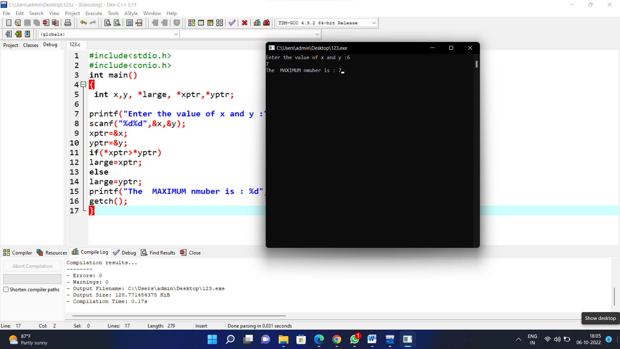Click the Close button in bottom panel
The height and width of the screenshot is (349, 620).
[x=191, y=253]
